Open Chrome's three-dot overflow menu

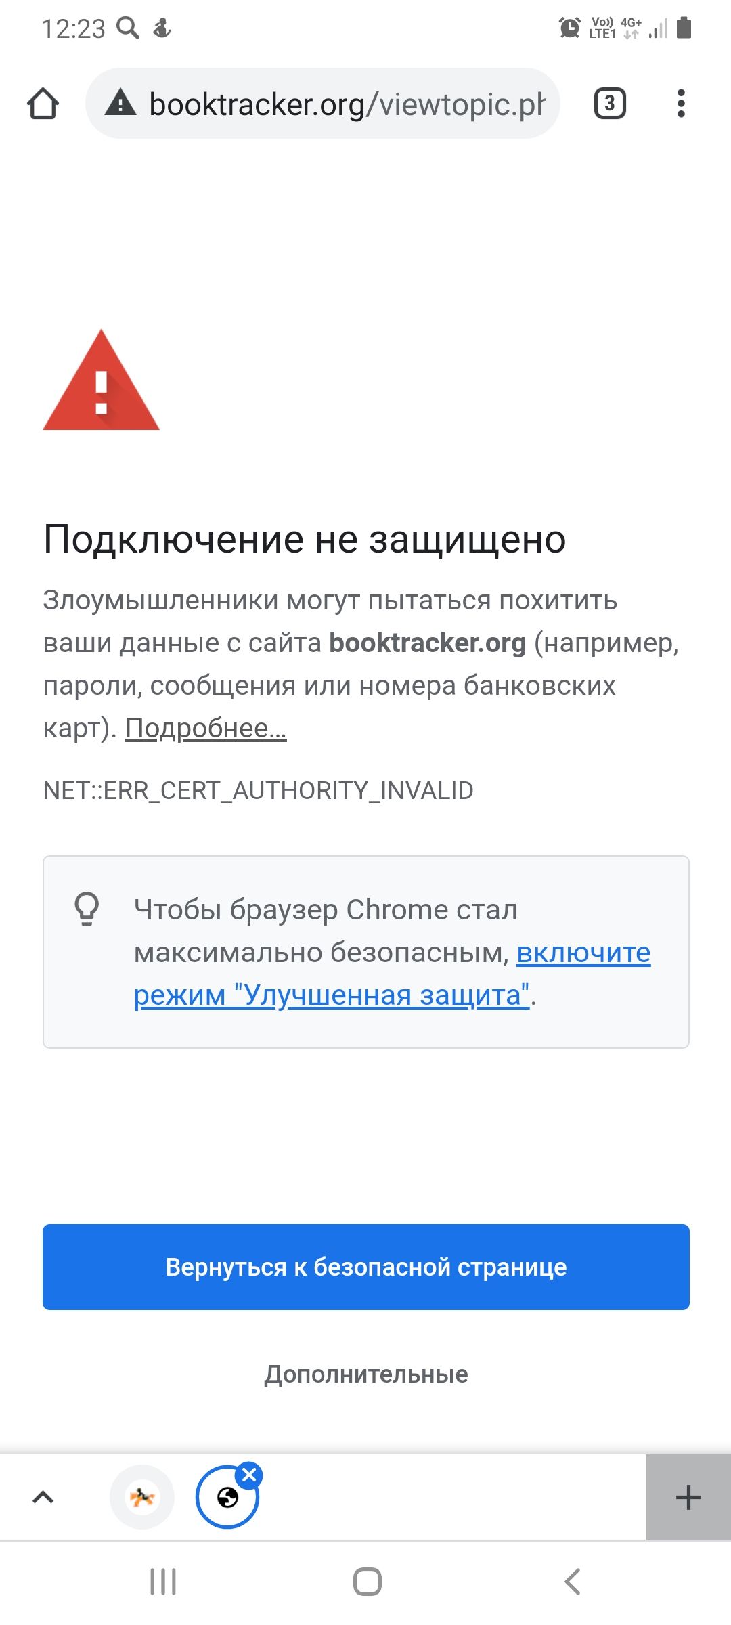click(x=681, y=104)
